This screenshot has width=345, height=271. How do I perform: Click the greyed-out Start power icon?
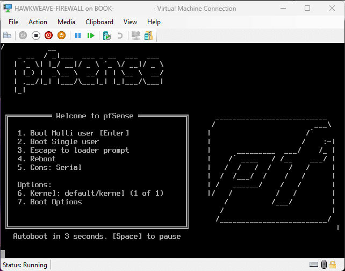tap(23, 35)
